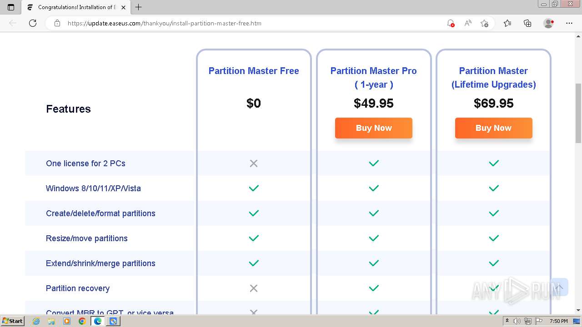Click Free checkmark for Windows row

254,188
